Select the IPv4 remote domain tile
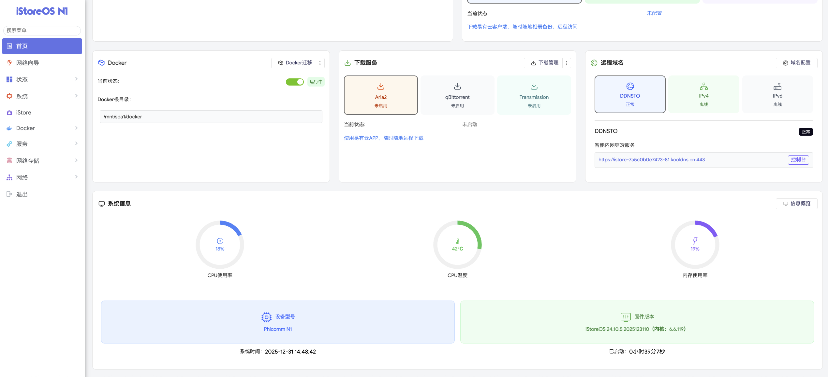The width and height of the screenshot is (828, 377). tap(703, 94)
